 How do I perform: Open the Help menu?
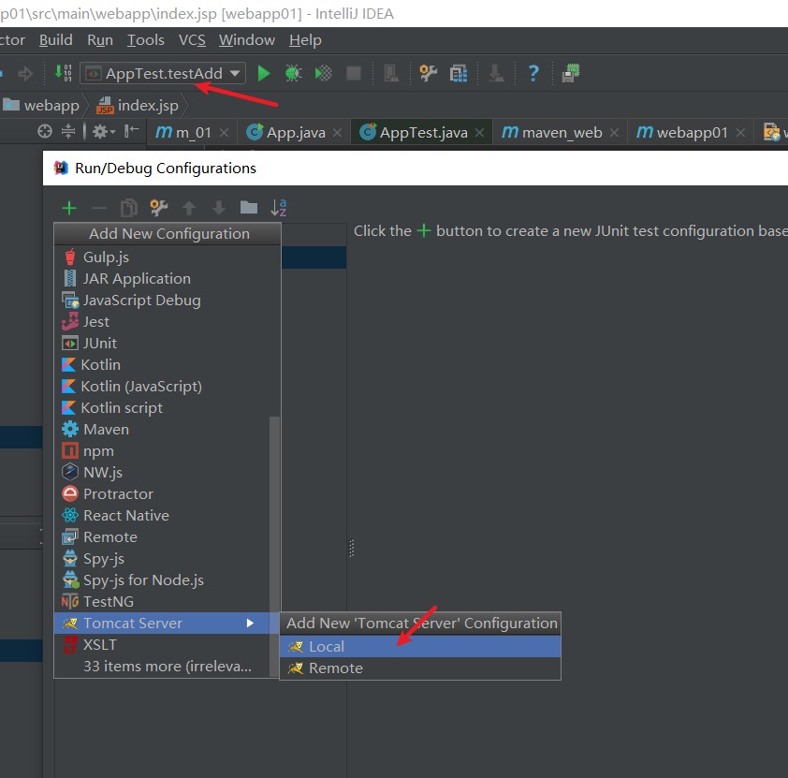305,40
